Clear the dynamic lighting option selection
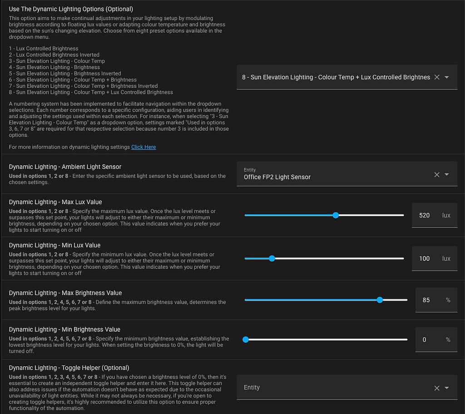Viewport: 465px width, 414px height. [x=436, y=77]
